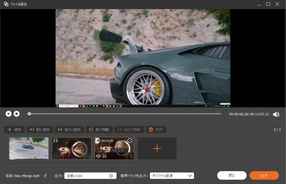Clear all clips with the クリア trash button
This screenshot has width=286, height=184.
[156, 130]
